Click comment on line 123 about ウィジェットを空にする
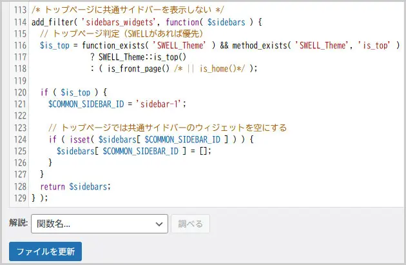This screenshot has height=265, width=406. [x=168, y=128]
